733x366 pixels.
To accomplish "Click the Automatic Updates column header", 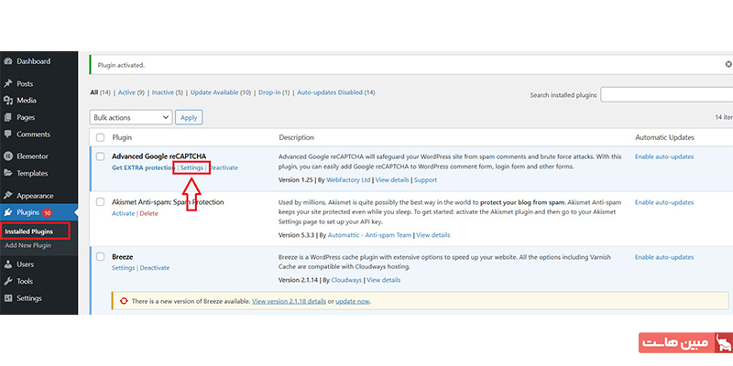I will tap(665, 138).
